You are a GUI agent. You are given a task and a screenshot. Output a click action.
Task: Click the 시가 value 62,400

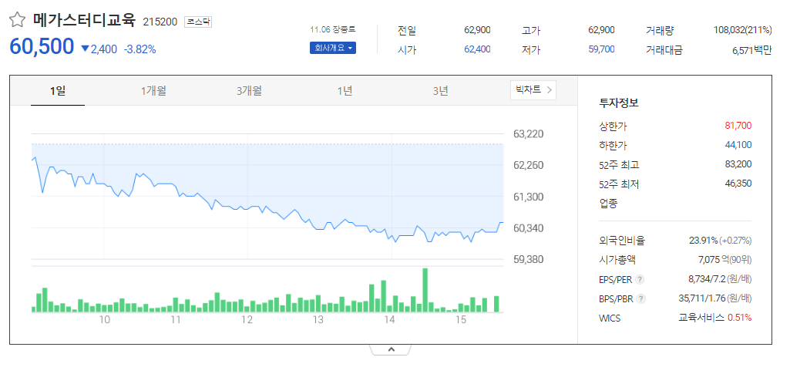point(477,49)
